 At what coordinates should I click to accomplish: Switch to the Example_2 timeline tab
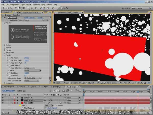[57, 87]
